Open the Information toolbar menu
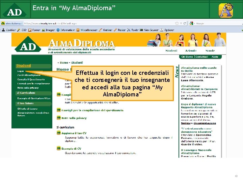Viewport: 243px width, 182px height. (66, 30)
